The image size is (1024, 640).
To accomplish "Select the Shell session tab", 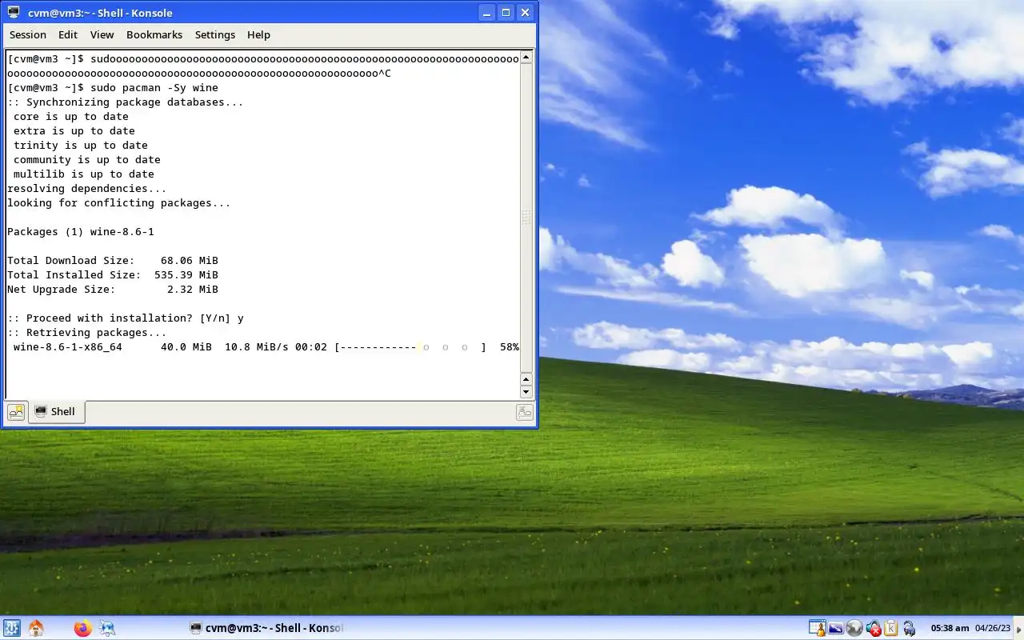I will [x=56, y=412].
